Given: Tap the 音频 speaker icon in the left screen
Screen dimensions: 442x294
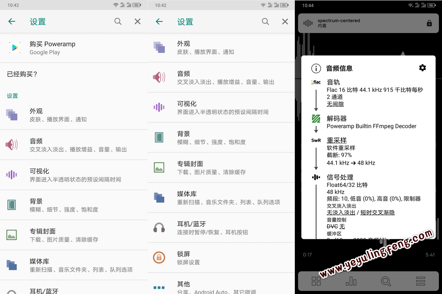Looking at the screenshot, I should pos(12,145).
